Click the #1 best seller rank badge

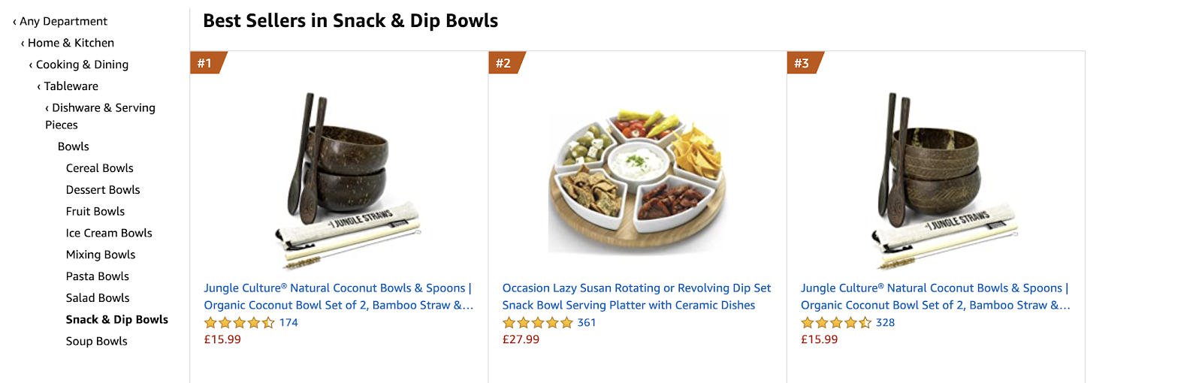207,63
